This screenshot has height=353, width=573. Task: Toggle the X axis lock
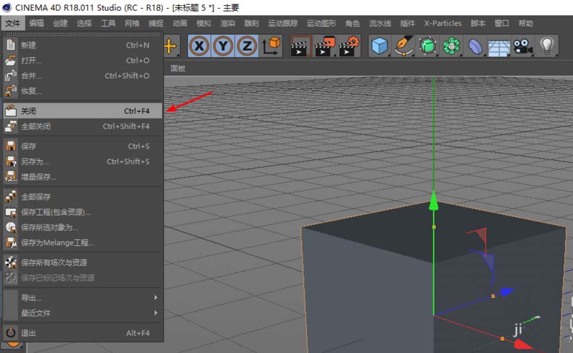click(x=199, y=46)
